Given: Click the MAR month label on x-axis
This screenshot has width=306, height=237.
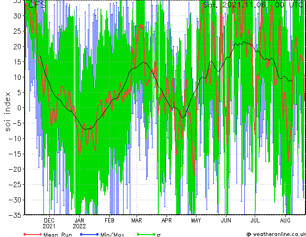Looking at the screenshot, I should click(x=137, y=221).
